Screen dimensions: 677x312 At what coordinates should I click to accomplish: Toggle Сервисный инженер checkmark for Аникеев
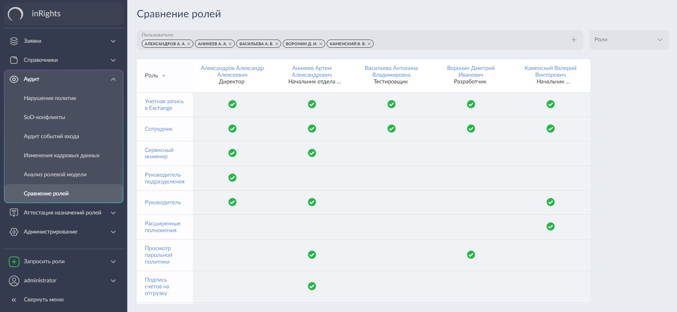click(312, 153)
